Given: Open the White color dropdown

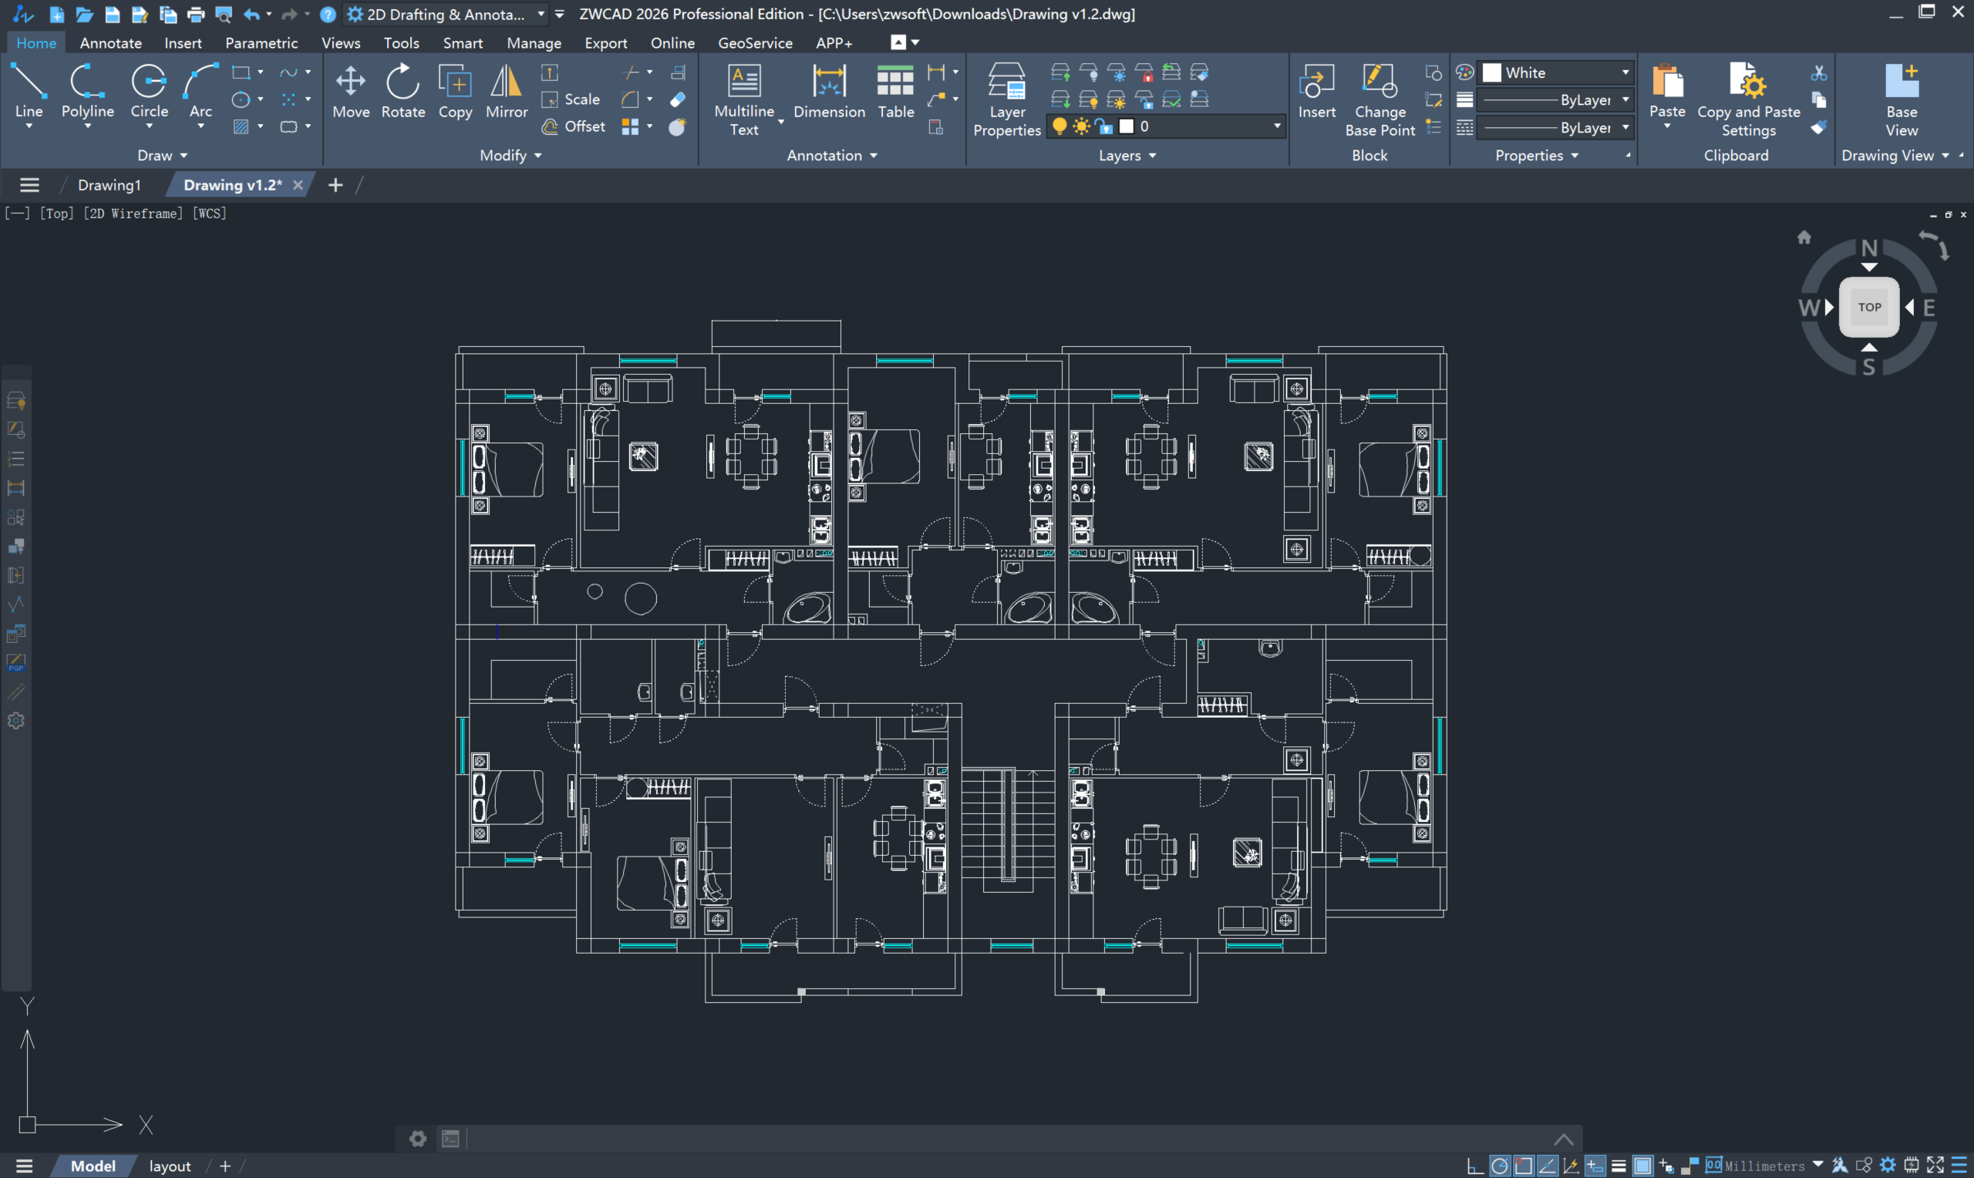Looking at the screenshot, I should [x=1556, y=72].
